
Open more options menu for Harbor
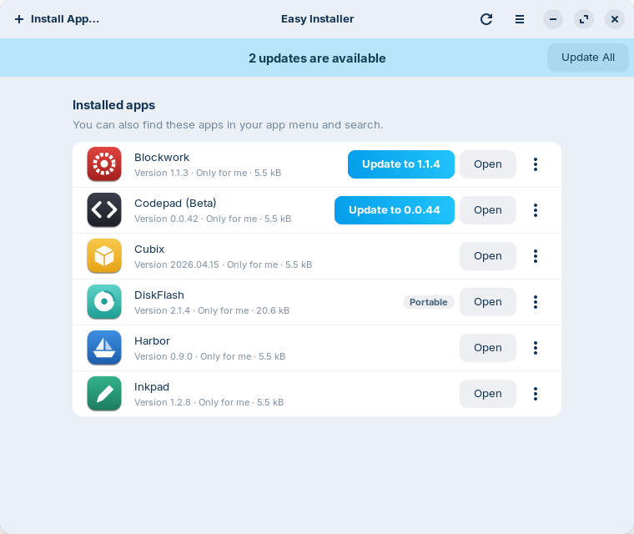coord(536,348)
